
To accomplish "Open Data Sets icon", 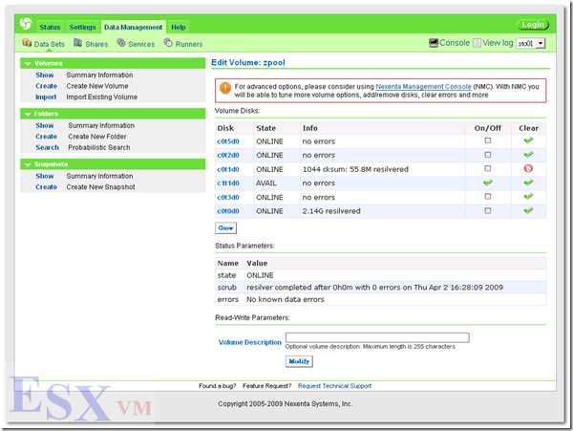I will coord(27,43).
